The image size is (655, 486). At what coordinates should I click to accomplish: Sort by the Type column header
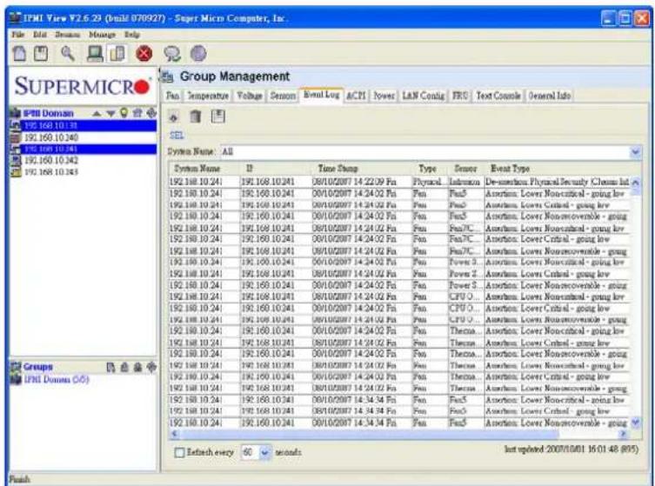click(x=430, y=169)
